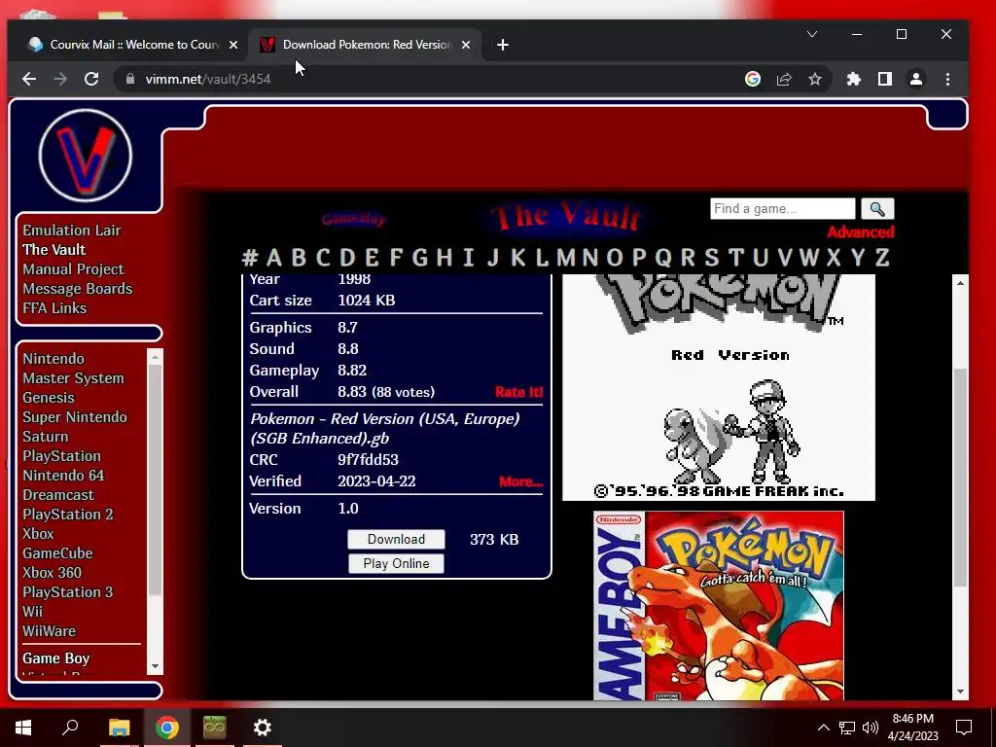
Task: Select Game Boy in the systems list
Action: click(55, 658)
